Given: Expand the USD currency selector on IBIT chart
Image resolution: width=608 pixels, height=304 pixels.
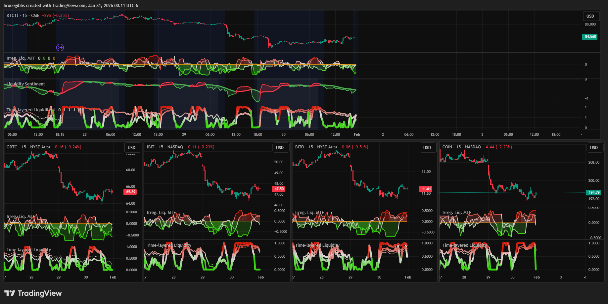Looking at the screenshot, I should point(280,148).
